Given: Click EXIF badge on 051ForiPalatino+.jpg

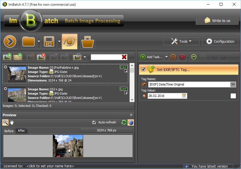Looking at the screenshot, I should click(x=124, y=67).
